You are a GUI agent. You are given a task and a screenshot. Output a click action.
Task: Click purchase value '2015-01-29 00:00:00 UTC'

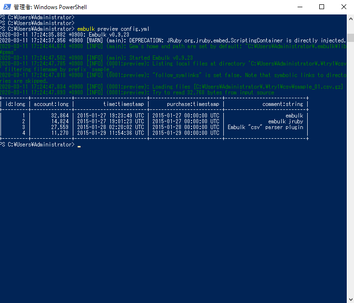[x=186, y=133]
